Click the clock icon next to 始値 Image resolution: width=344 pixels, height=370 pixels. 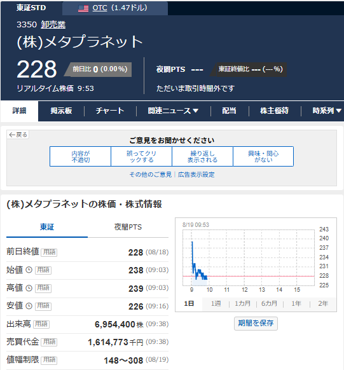29,270
